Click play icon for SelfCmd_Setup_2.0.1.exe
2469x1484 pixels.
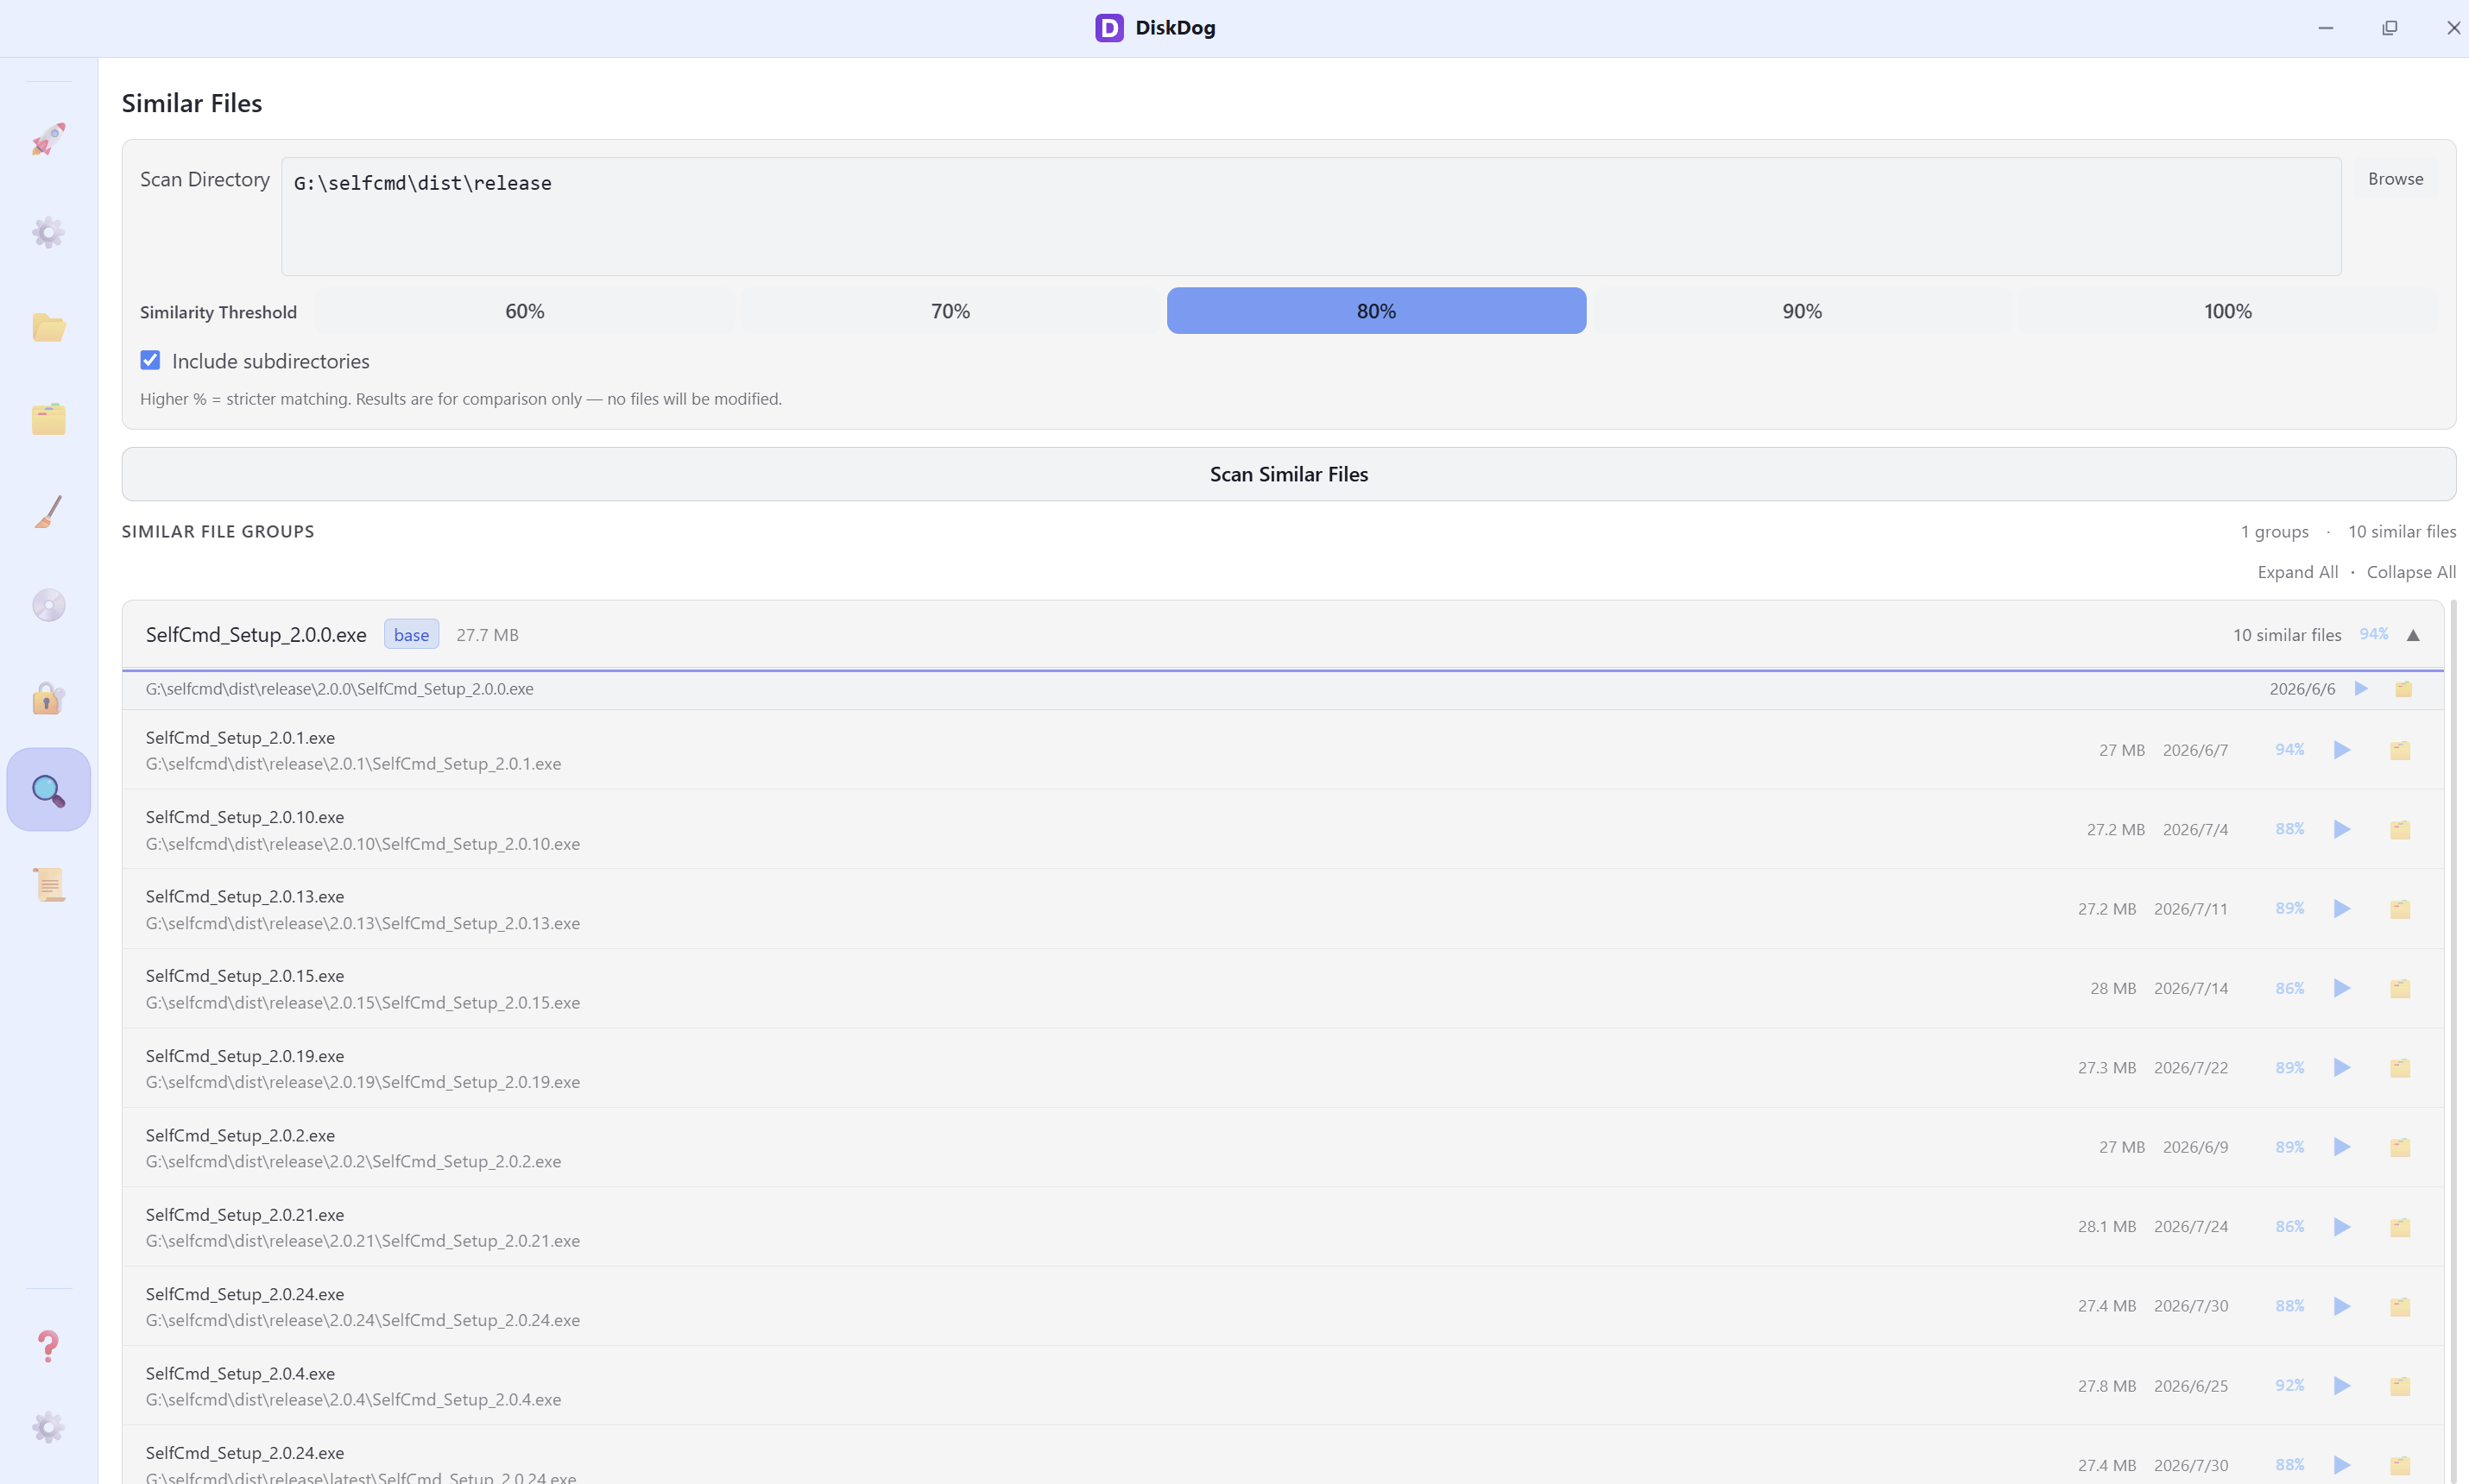coord(2342,750)
